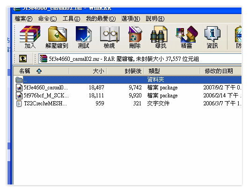Click size value 18,487
This screenshot has height=192, width=249.
pyautogui.click(x=96, y=88)
